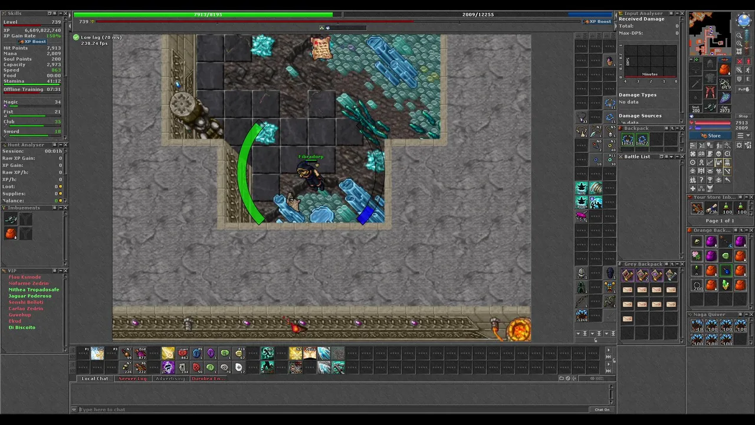The height and width of the screenshot is (425, 755).
Task: Click the minimap zoom in magnifier
Action: (739, 43)
